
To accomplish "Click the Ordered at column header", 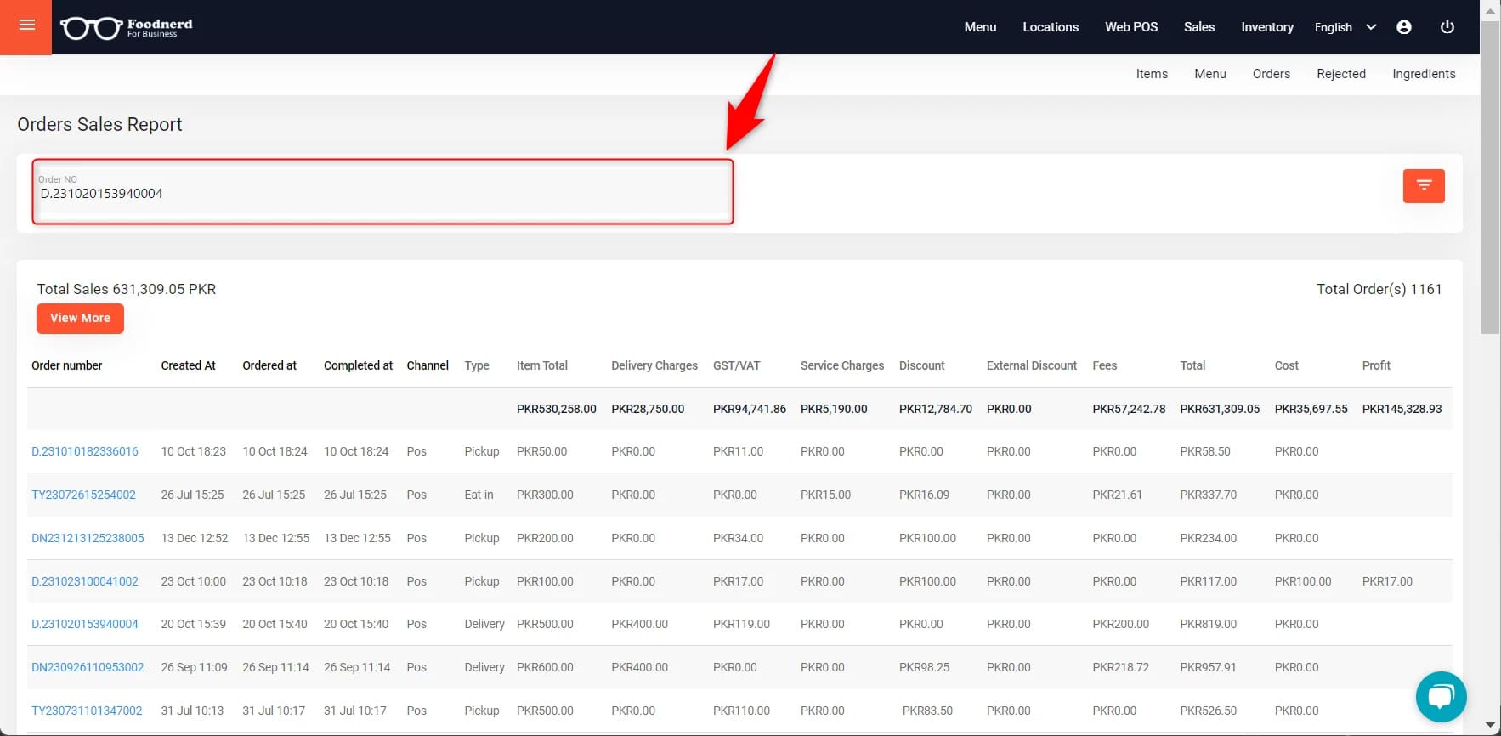I will (269, 365).
